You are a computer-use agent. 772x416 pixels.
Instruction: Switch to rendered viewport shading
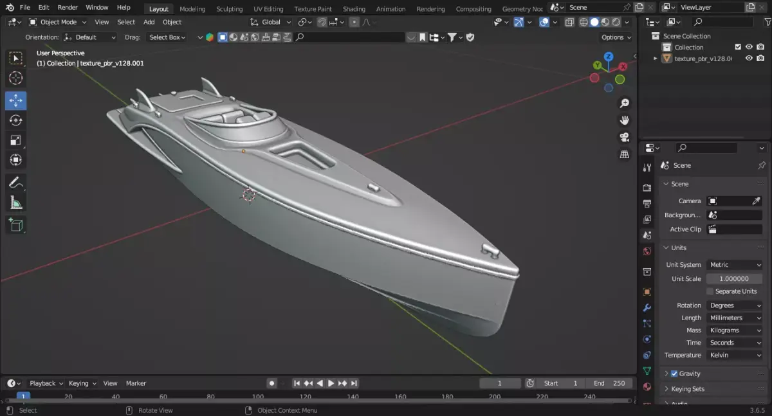coord(616,22)
